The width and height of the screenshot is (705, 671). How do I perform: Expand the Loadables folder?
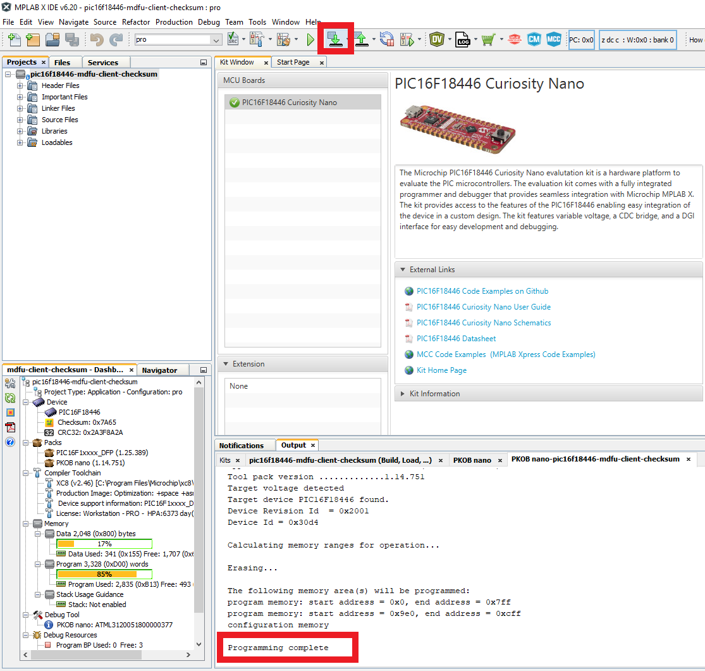click(20, 142)
